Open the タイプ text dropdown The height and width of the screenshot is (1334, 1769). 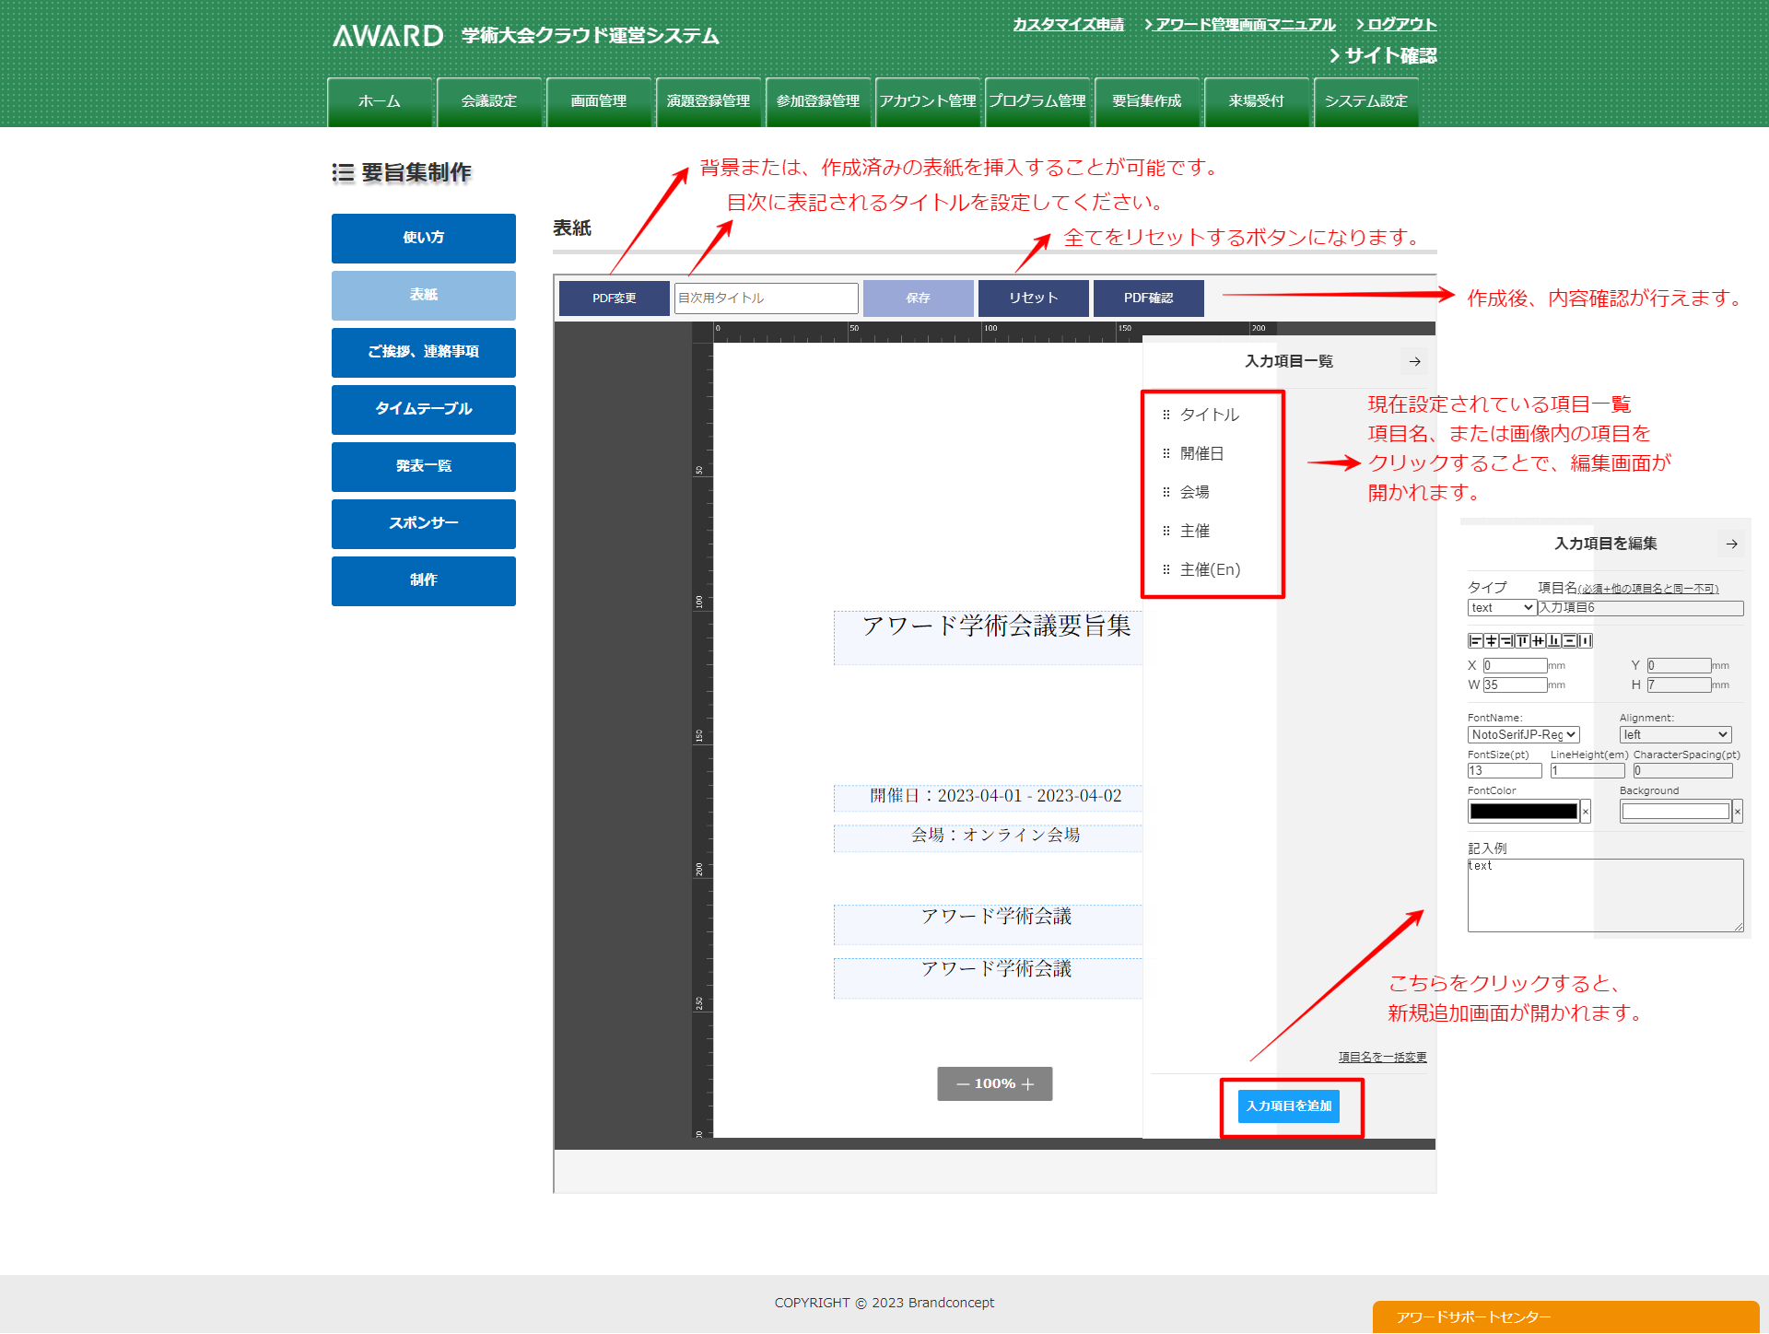coord(1502,608)
